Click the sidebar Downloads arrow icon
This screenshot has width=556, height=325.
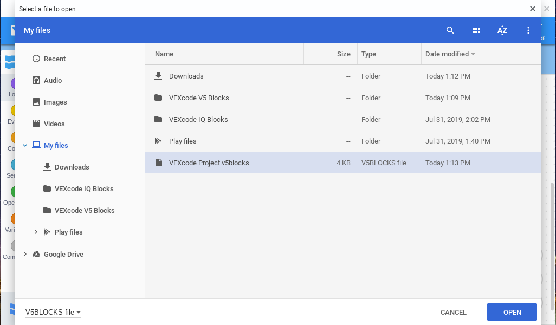(x=47, y=167)
